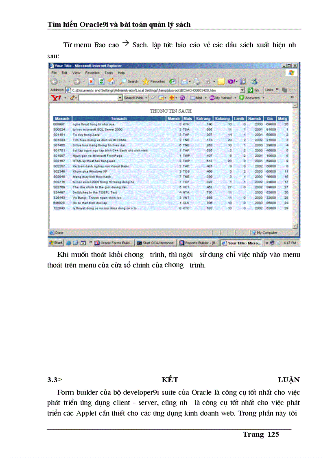Image resolution: width=332 pixels, height=458 pixels.
Task: Expand the Yahoo search box dropdown
Action: (120, 98)
